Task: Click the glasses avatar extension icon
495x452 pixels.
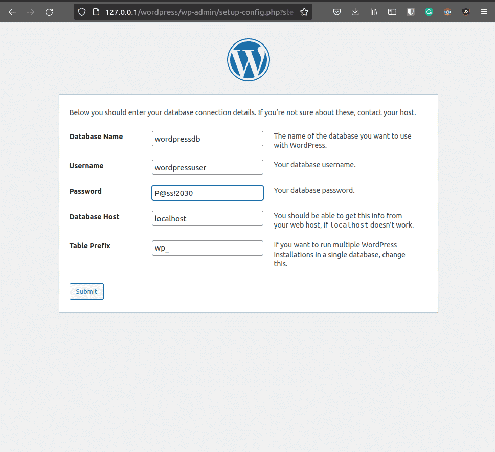Action: (447, 12)
